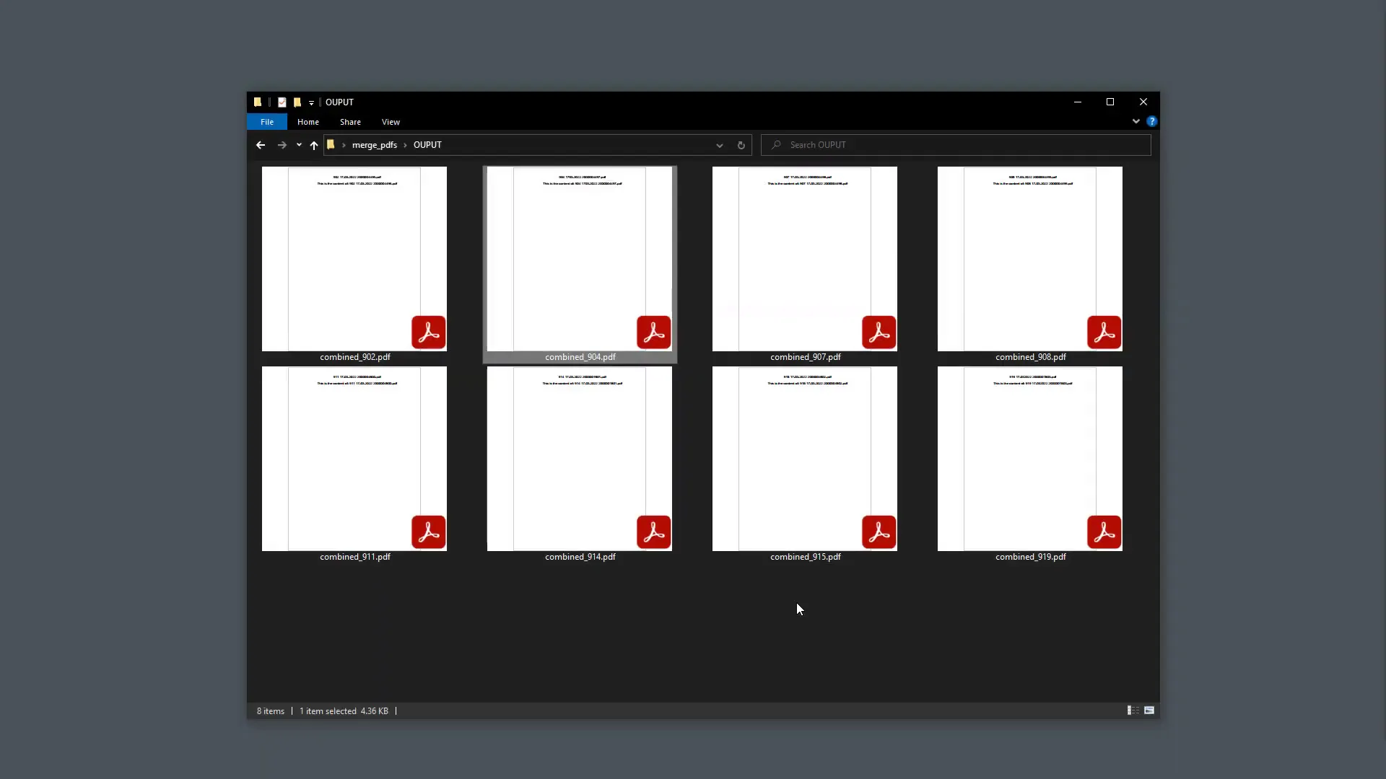1386x779 pixels.
Task: Click the folder icon in the address bar
Action: 330,144
